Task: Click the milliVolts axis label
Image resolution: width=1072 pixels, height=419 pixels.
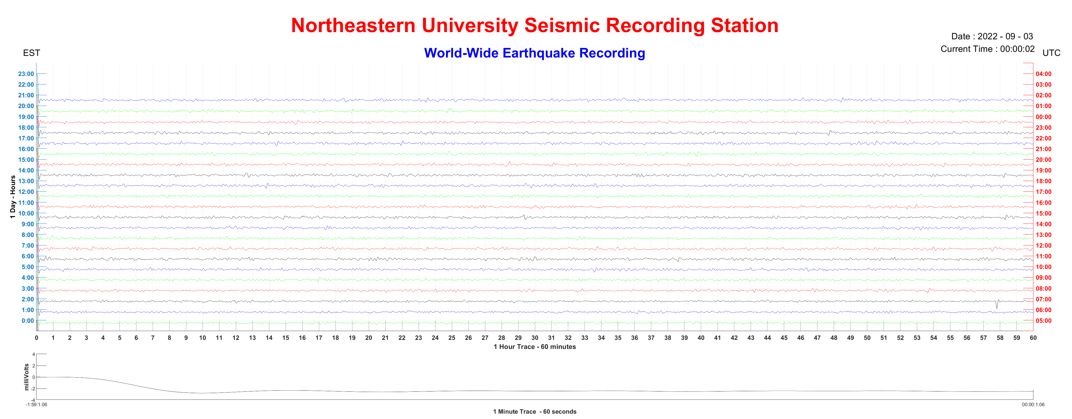Action: tap(27, 377)
